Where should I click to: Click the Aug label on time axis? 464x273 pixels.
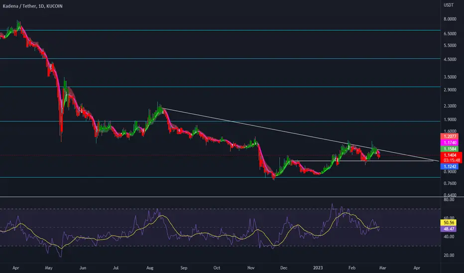pos(150,268)
